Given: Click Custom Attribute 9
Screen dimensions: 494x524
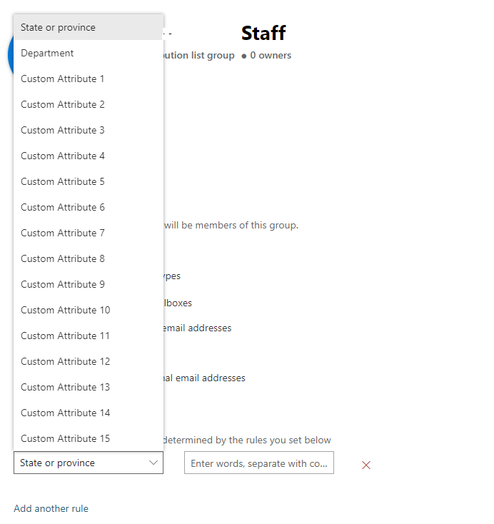Looking at the screenshot, I should pyautogui.click(x=89, y=285).
